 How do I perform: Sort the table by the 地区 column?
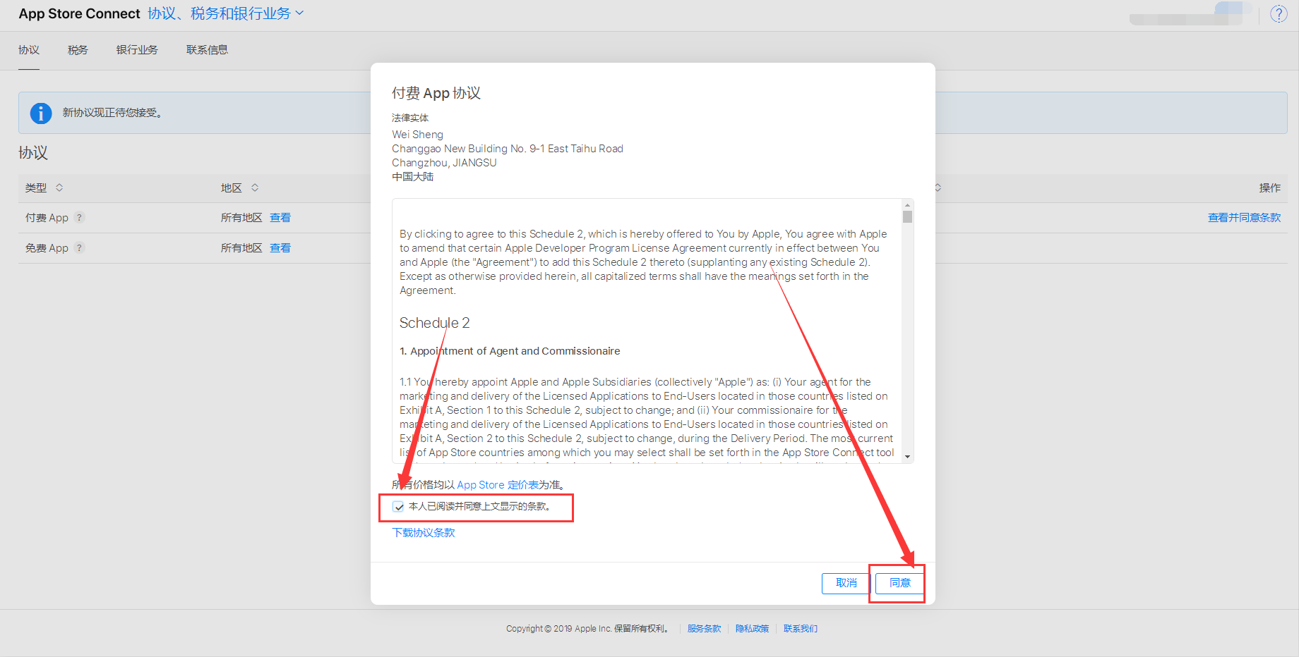pyautogui.click(x=255, y=188)
